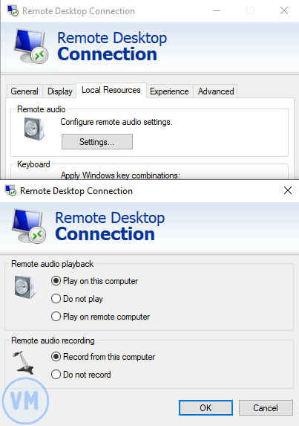Viewport: 299px width, 426px height.
Task: Click the microphone icon in Remote audio recording
Action: (23, 362)
